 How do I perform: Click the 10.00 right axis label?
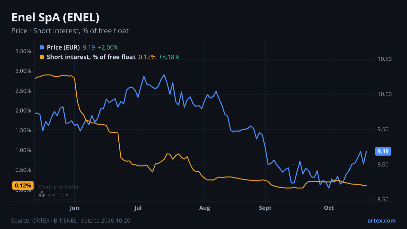[384, 94]
